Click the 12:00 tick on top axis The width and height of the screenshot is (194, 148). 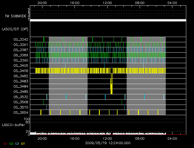point(107,3)
